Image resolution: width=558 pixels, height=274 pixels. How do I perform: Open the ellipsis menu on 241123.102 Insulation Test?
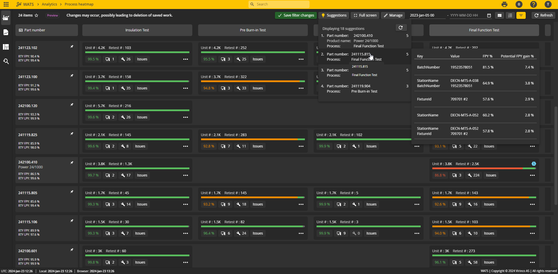[186, 59]
